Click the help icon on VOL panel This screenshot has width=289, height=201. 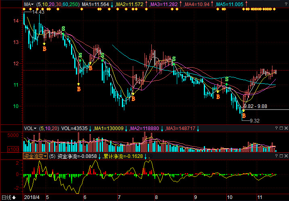click(276, 128)
